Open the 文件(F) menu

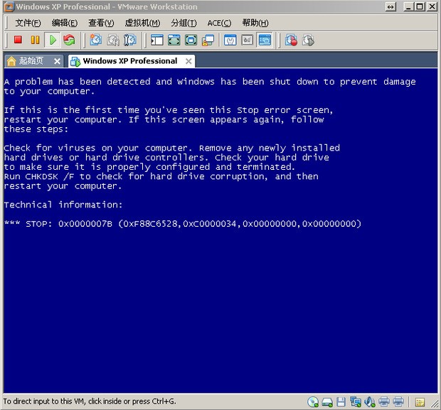pos(28,23)
